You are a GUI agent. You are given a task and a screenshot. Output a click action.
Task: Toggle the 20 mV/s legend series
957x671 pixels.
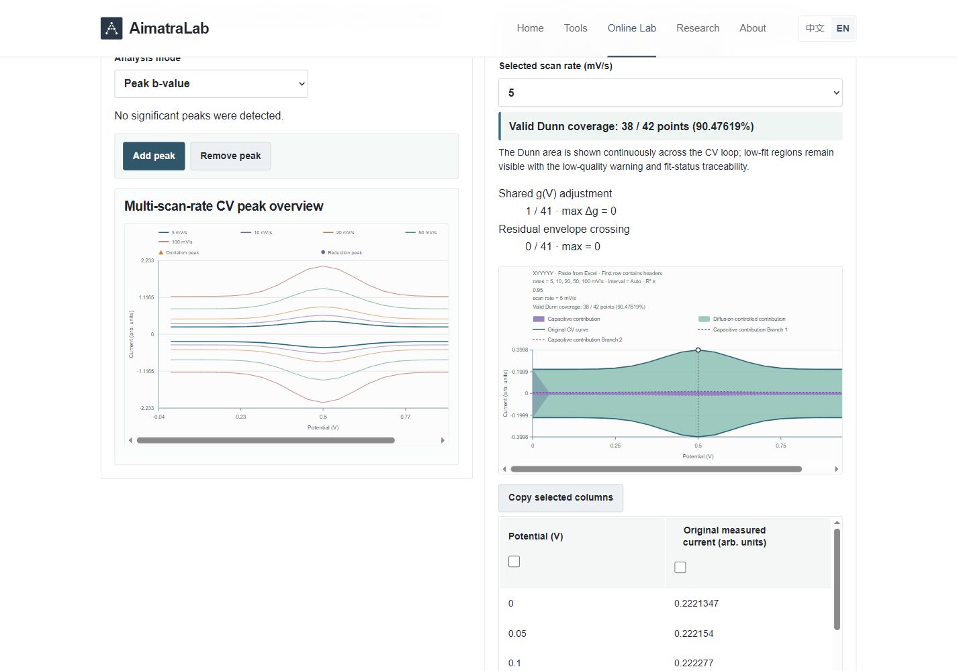point(338,233)
